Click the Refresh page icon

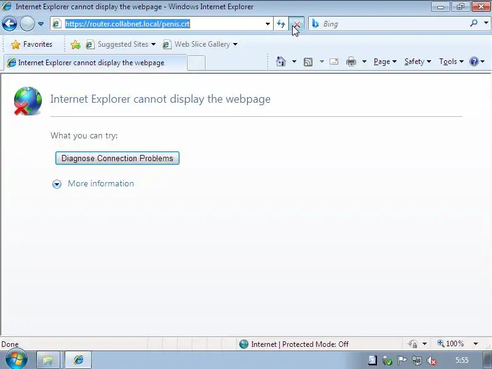pos(281,24)
